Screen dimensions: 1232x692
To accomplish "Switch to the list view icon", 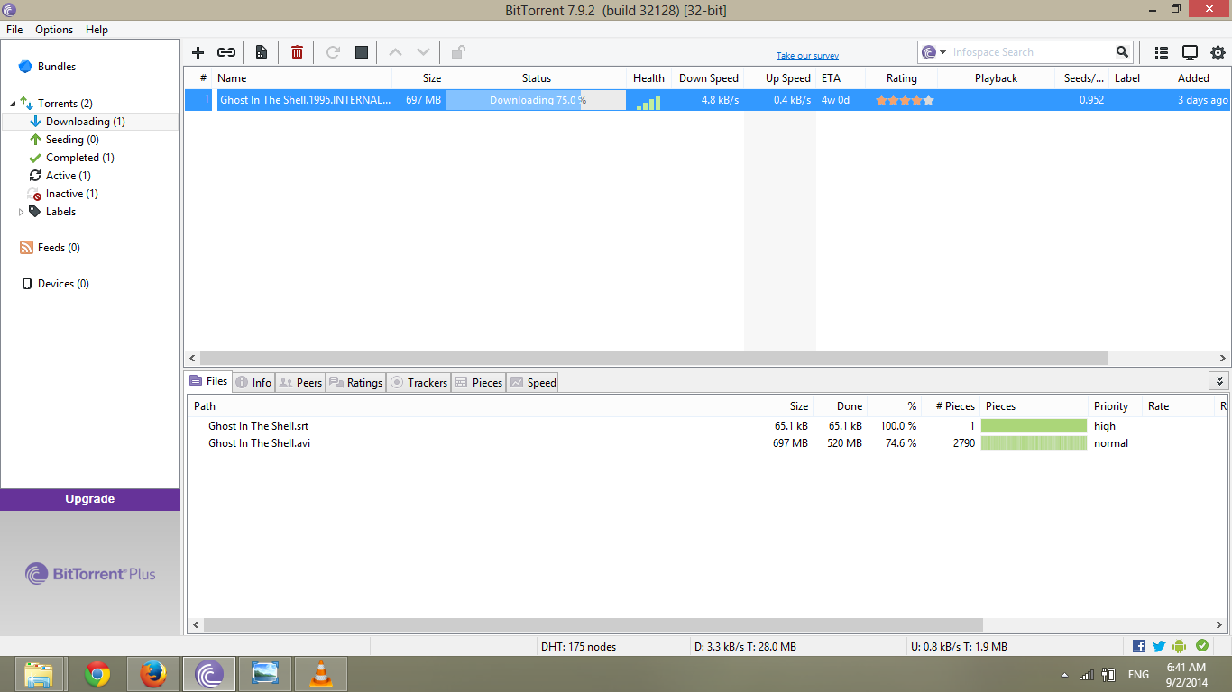I will pyautogui.click(x=1162, y=52).
